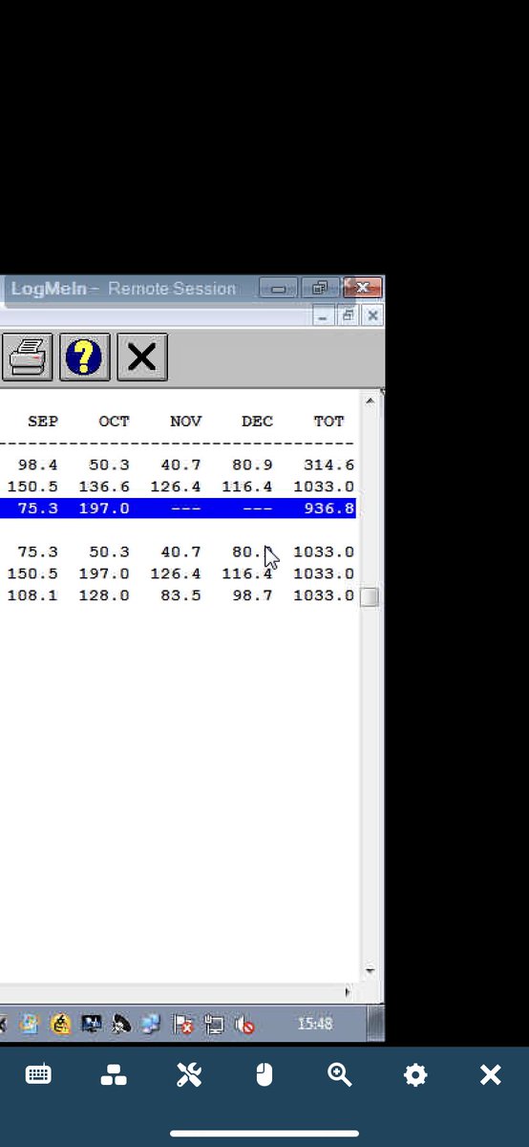The image size is (529, 1147).
Task: Click the first Windows-style tray icon
Action: (30, 1025)
